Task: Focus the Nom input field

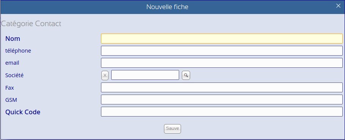Action: point(222,39)
